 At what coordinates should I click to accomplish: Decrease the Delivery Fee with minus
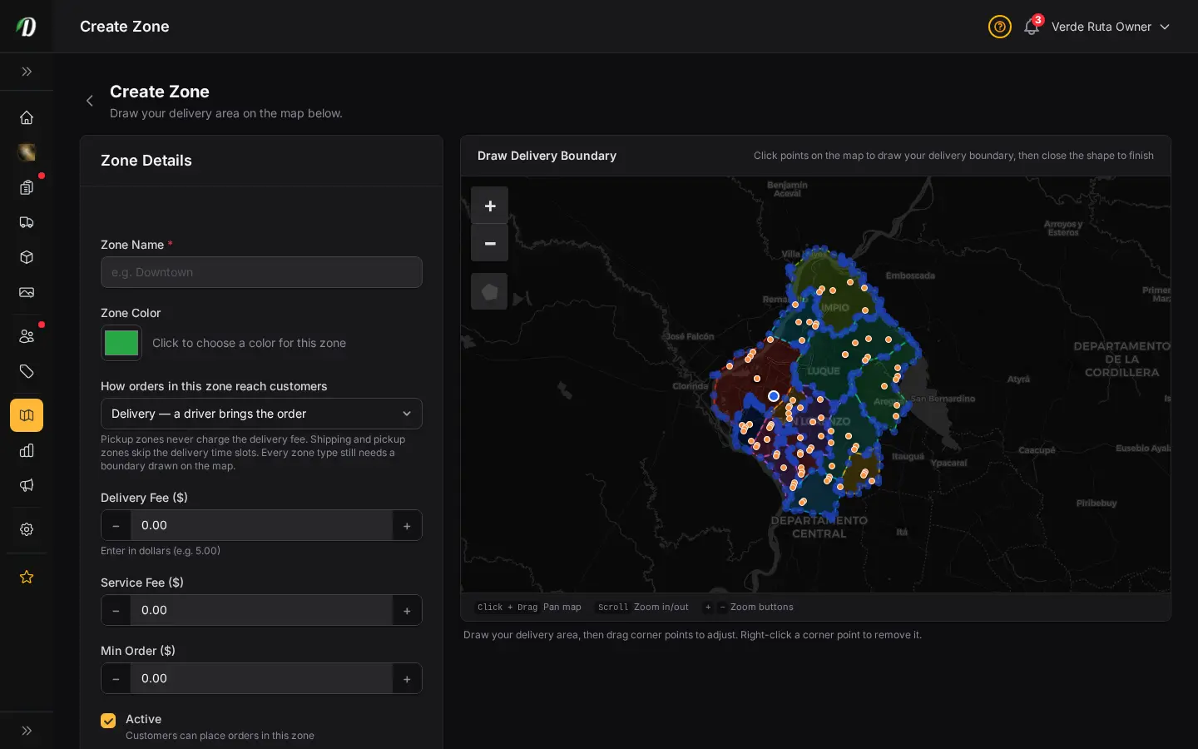click(116, 525)
